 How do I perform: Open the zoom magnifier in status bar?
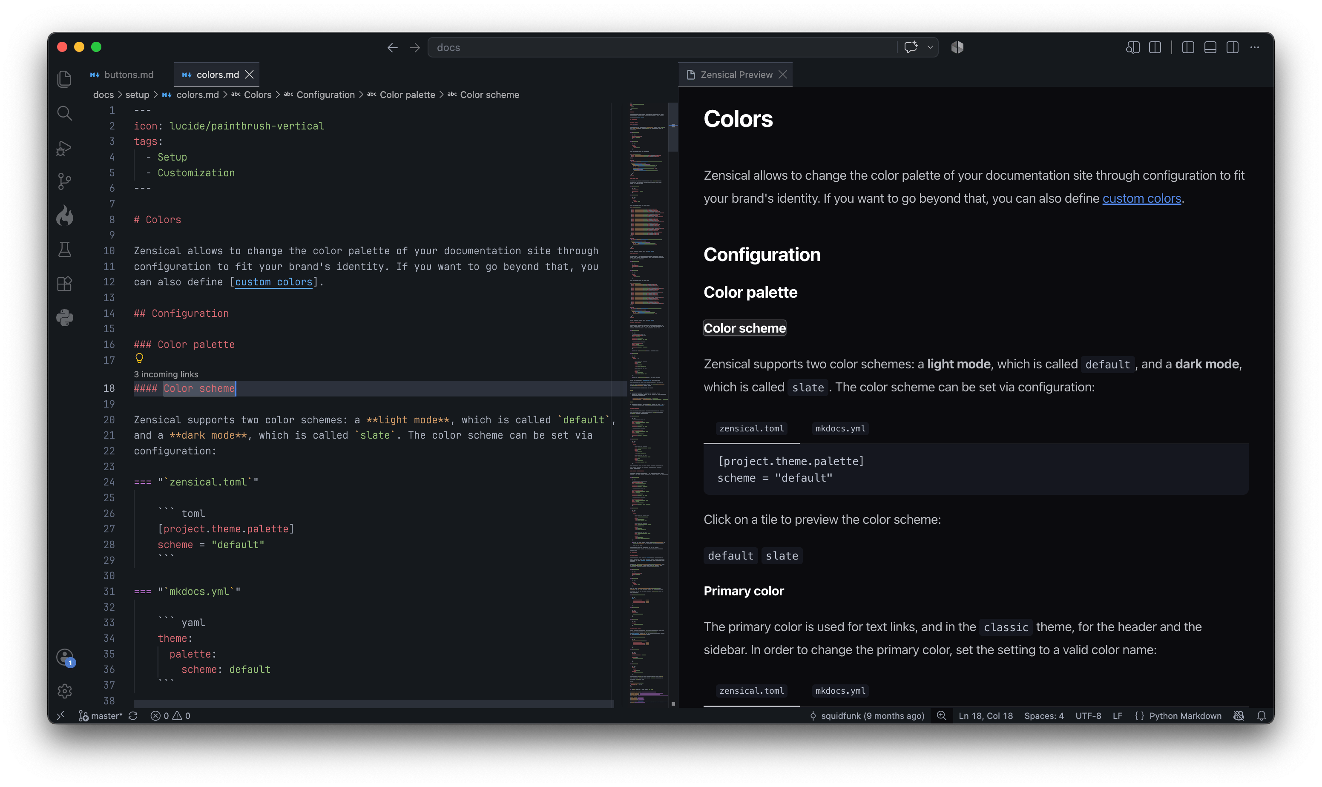941,715
